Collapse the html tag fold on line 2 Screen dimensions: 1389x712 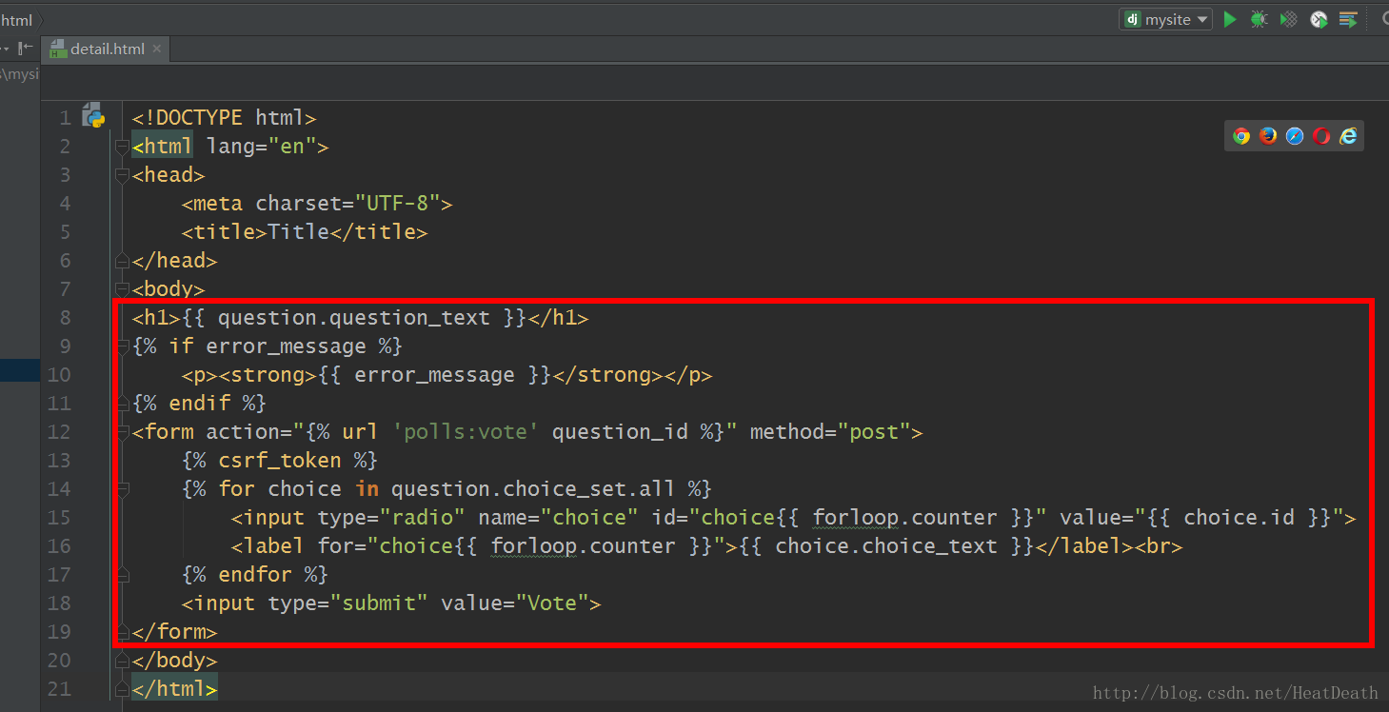click(121, 147)
